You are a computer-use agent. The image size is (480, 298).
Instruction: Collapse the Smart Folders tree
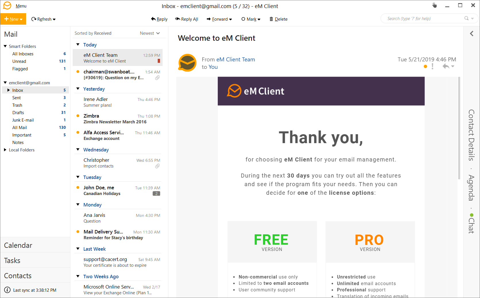(x=5, y=46)
